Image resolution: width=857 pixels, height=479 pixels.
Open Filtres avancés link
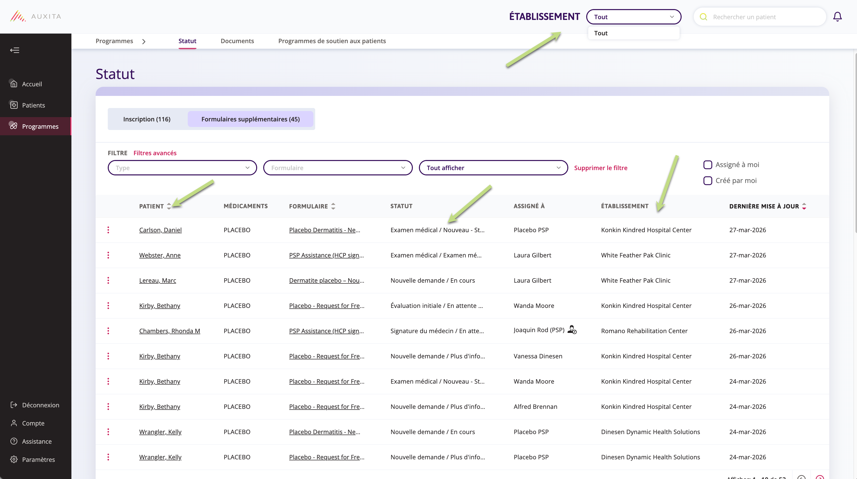(155, 153)
